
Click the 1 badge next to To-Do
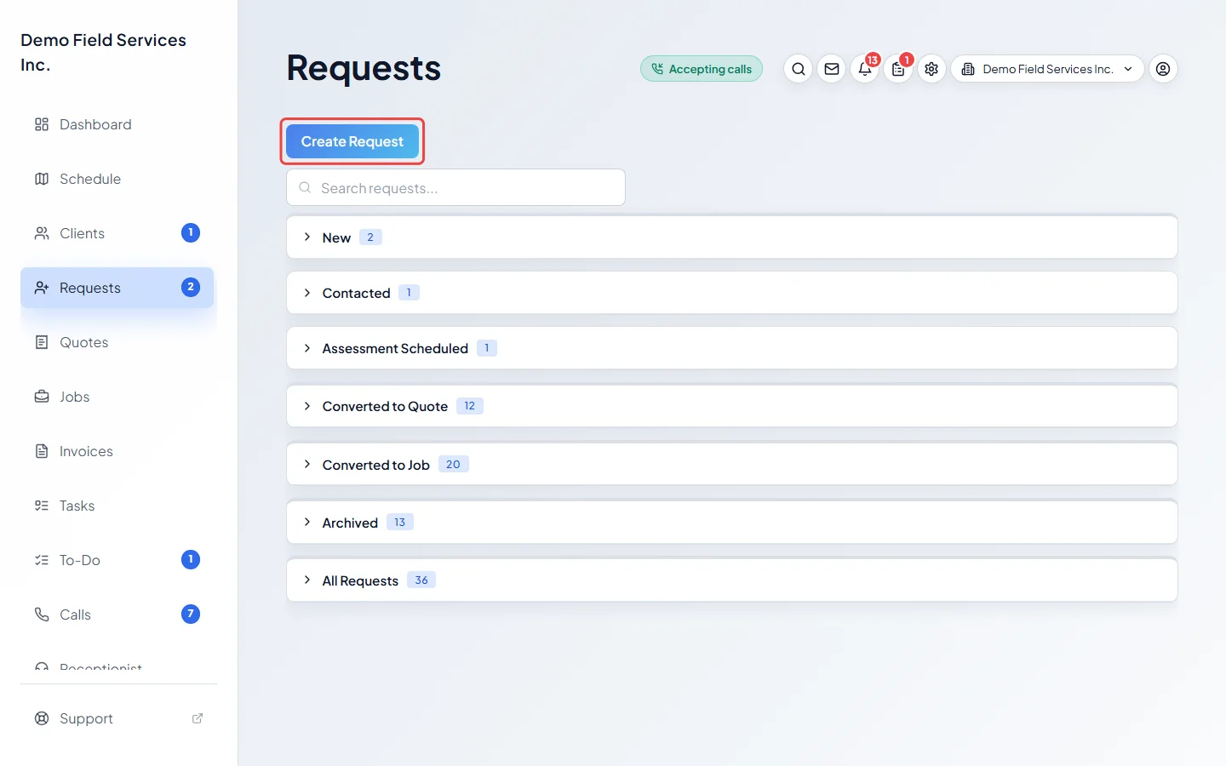pyautogui.click(x=191, y=559)
